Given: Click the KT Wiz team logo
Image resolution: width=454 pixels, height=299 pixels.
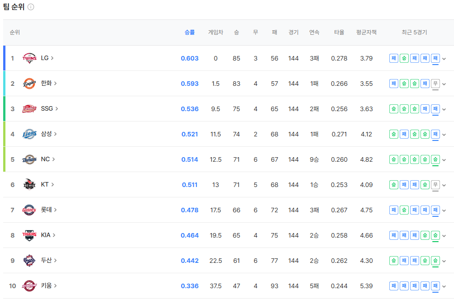Looking at the screenshot, I should click(x=29, y=185).
